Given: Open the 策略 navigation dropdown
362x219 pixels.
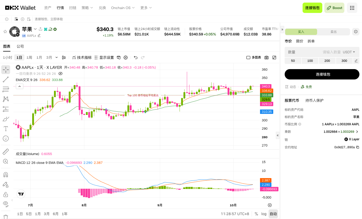Looking at the screenshot, I should tap(87, 8).
